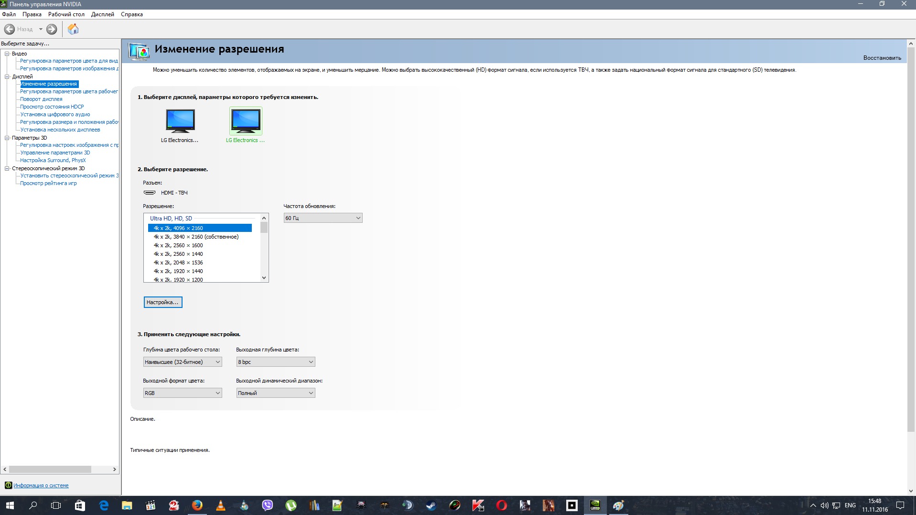Select Изменение разрешения in the task tree
This screenshot has width=916, height=515.
(x=49, y=84)
